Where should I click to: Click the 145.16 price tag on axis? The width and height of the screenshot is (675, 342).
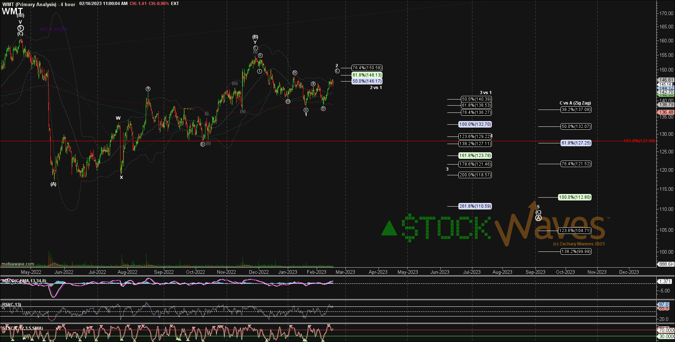coord(666,85)
